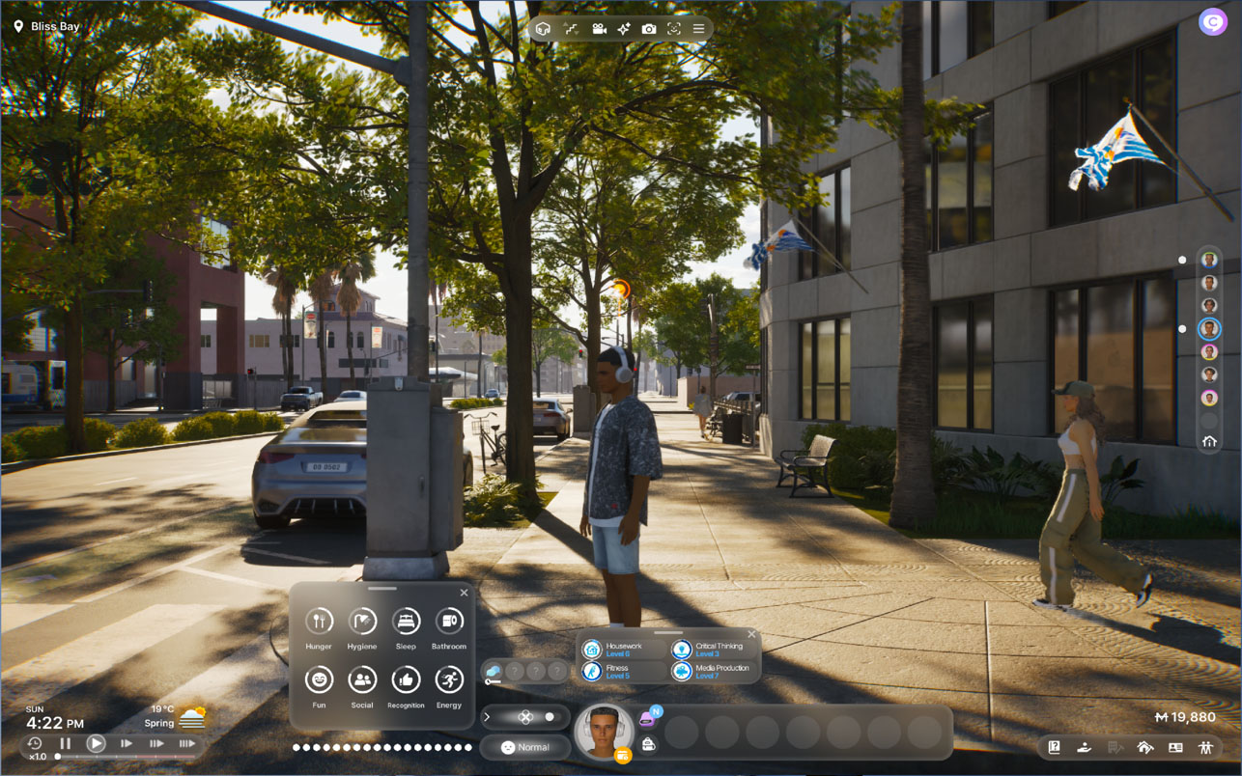The height and width of the screenshot is (776, 1242).
Task: Open the Media Production Level 7 skill
Action: [714, 671]
